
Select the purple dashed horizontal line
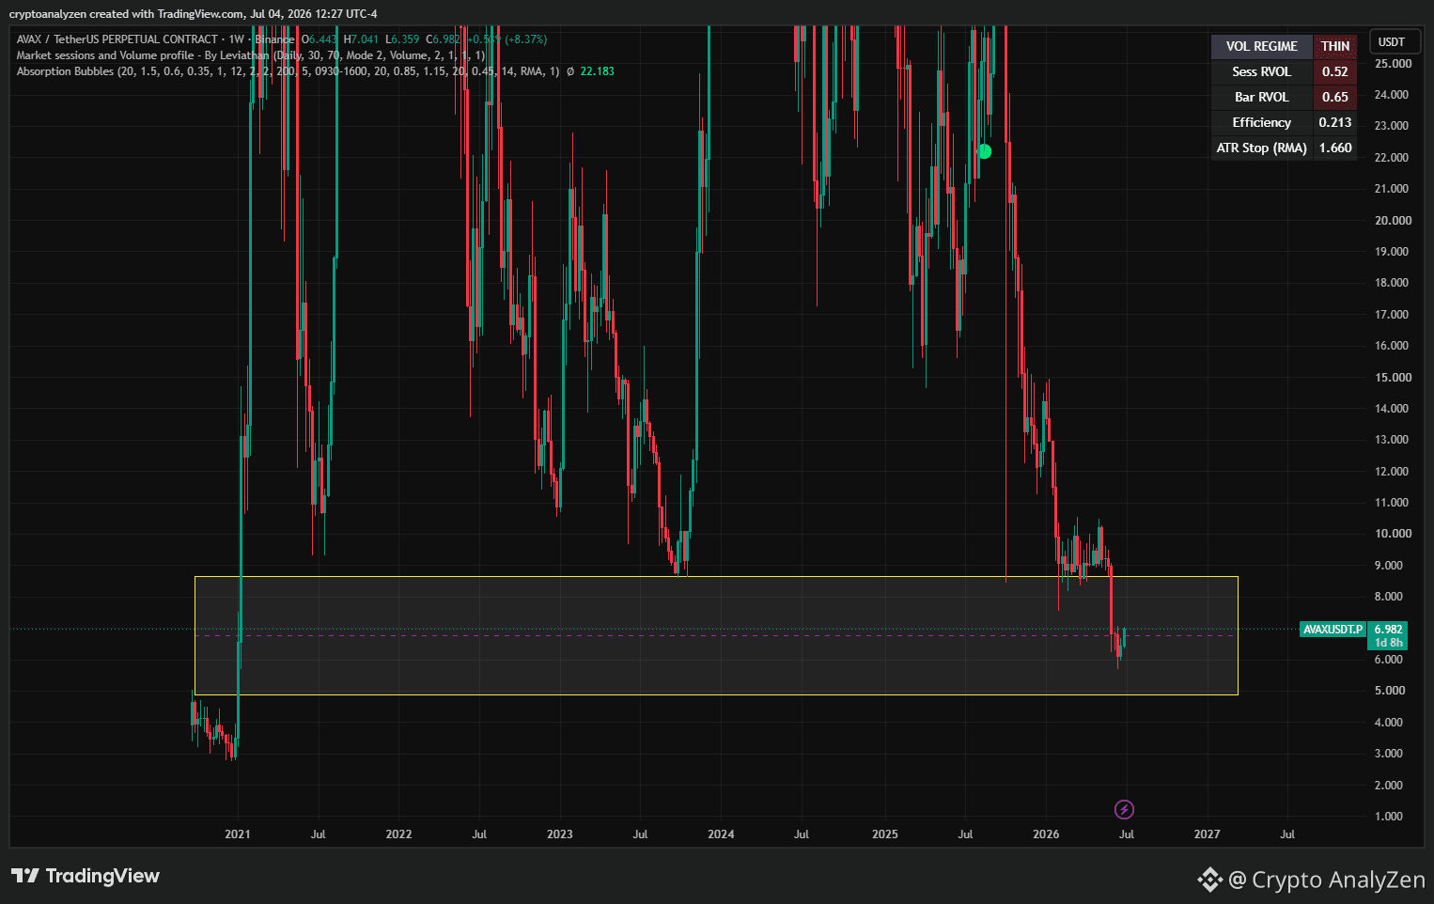pos(716,636)
